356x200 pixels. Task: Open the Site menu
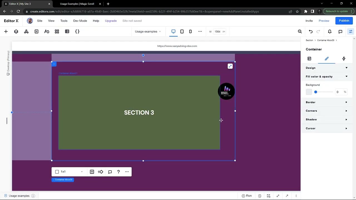tap(40, 21)
